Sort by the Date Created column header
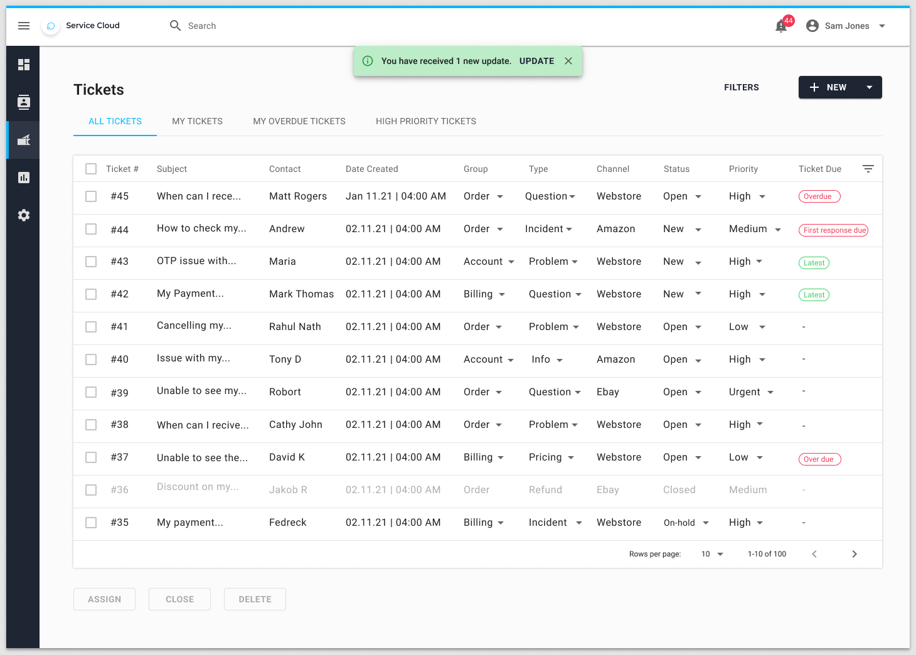Viewport: 916px width, 655px height. click(x=371, y=169)
